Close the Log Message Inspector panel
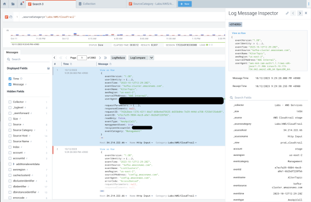Image resolution: width=311 pixels, height=202 pixels. click(x=306, y=13)
